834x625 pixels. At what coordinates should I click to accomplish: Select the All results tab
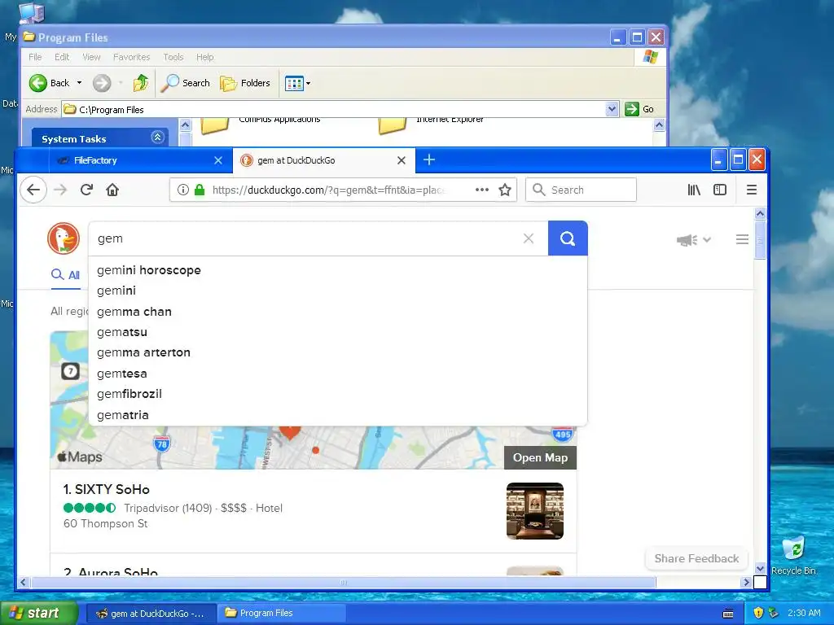coord(65,275)
